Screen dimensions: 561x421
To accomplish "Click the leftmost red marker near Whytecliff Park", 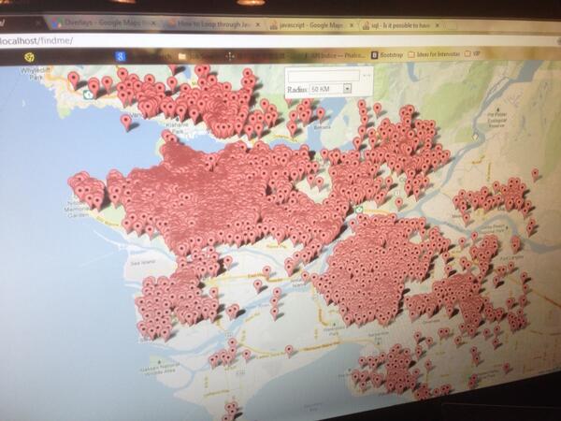I will [73, 80].
